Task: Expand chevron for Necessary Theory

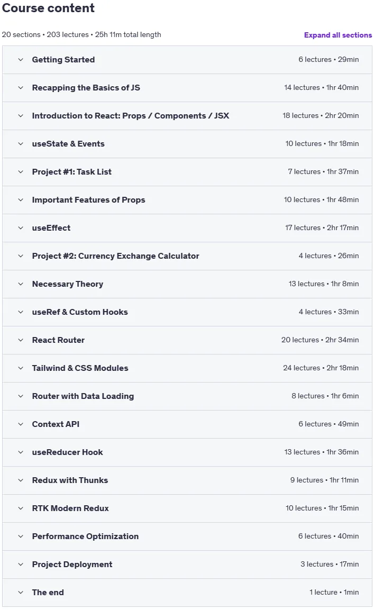Action: click(x=21, y=284)
